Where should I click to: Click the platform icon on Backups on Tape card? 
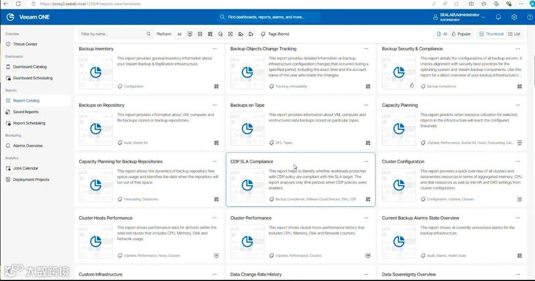pyautogui.click(x=368, y=143)
